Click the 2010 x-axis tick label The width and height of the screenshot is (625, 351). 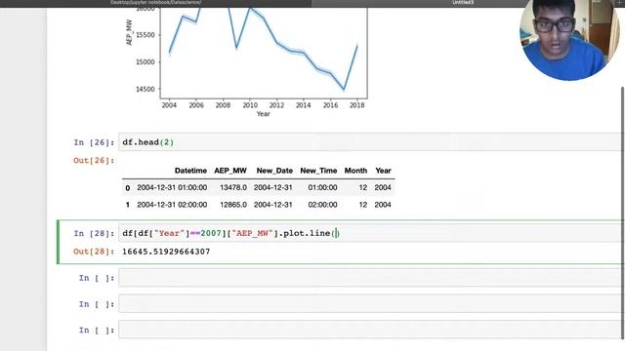click(x=250, y=105)
